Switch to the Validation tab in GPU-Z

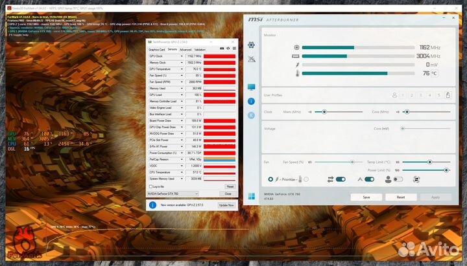[200, 50]
